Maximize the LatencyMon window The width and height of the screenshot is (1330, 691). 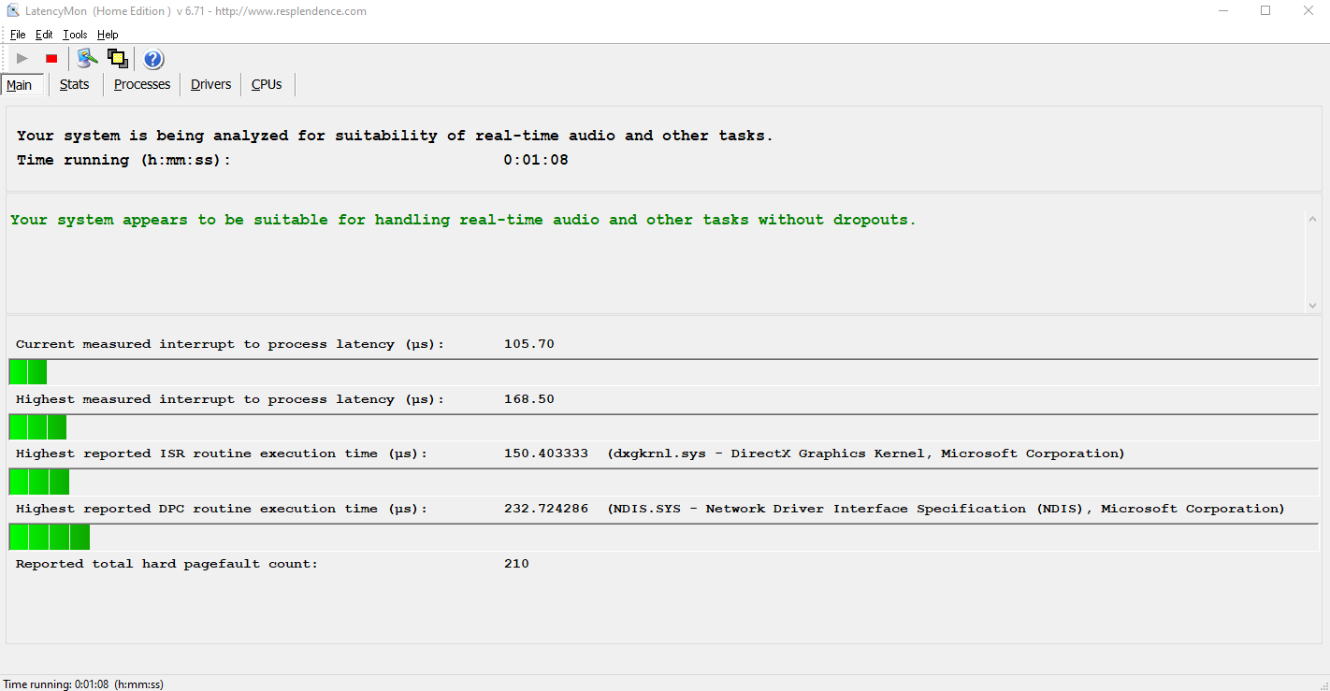[x=1265, y=11]
